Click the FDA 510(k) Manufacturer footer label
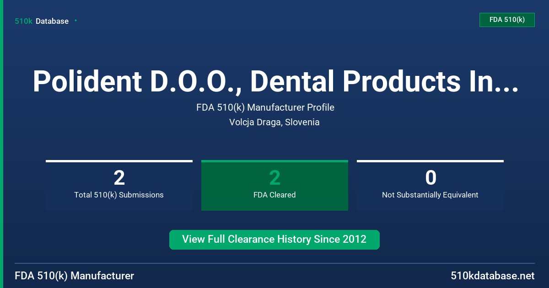This screenshot has height=288, width=549. pos(75,276)
